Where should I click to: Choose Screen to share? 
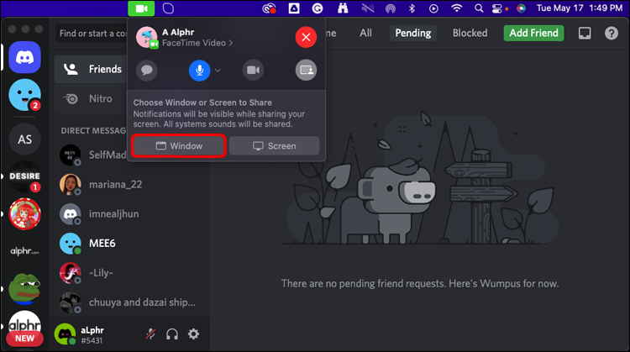click(275, 146)
